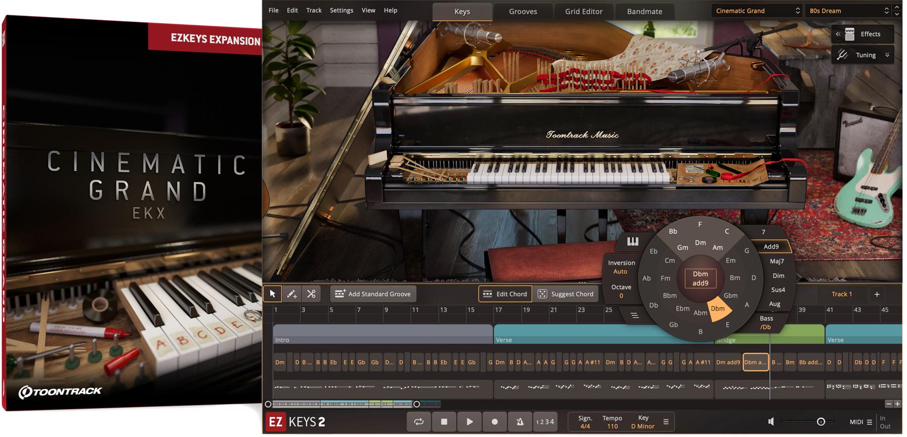Click the piano keyboard icon on chord wheel
This screenshot has height=437, width=907.
pos(633,242)
